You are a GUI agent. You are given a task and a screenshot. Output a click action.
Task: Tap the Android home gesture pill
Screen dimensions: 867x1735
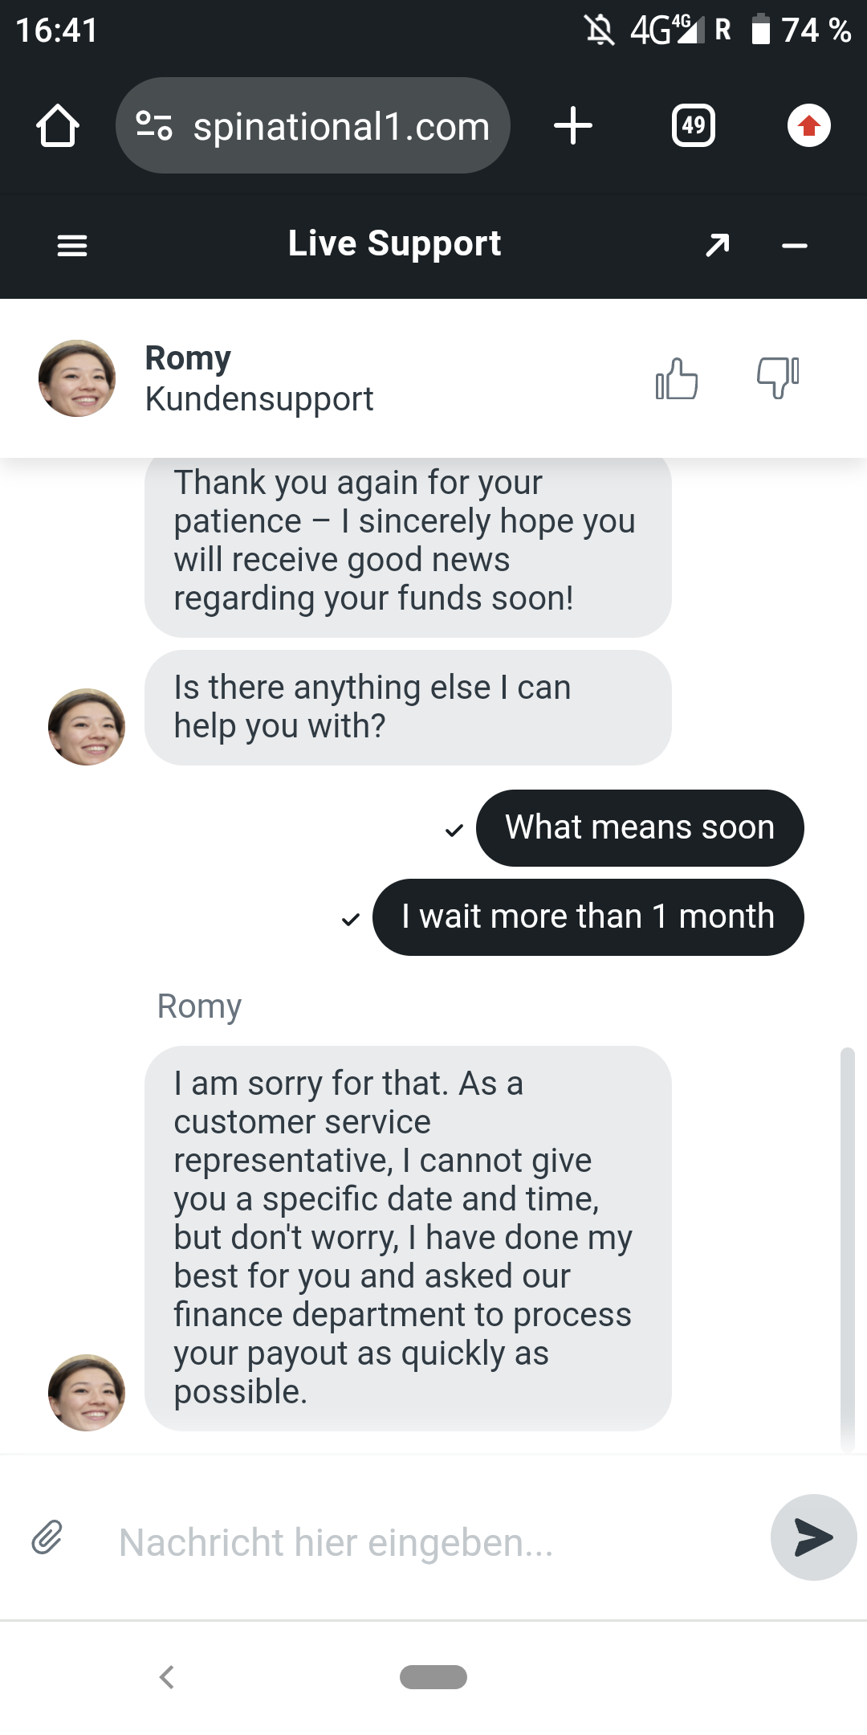tap(433, 1677)
